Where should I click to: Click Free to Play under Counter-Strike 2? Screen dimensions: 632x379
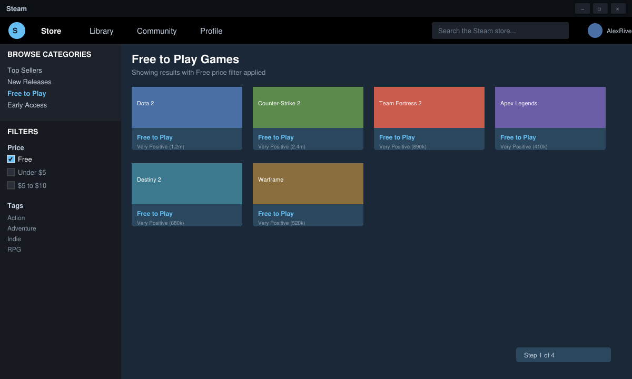[276, 137]
